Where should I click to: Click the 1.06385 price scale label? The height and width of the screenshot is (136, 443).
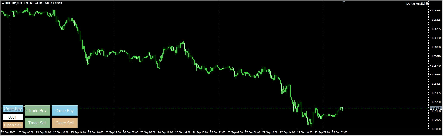pyautogui.click(x=436, y=20)
